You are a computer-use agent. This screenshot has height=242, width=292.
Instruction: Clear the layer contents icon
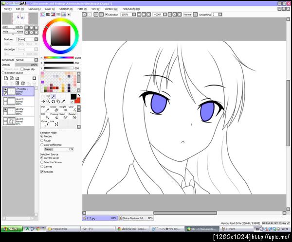point(18,83)
